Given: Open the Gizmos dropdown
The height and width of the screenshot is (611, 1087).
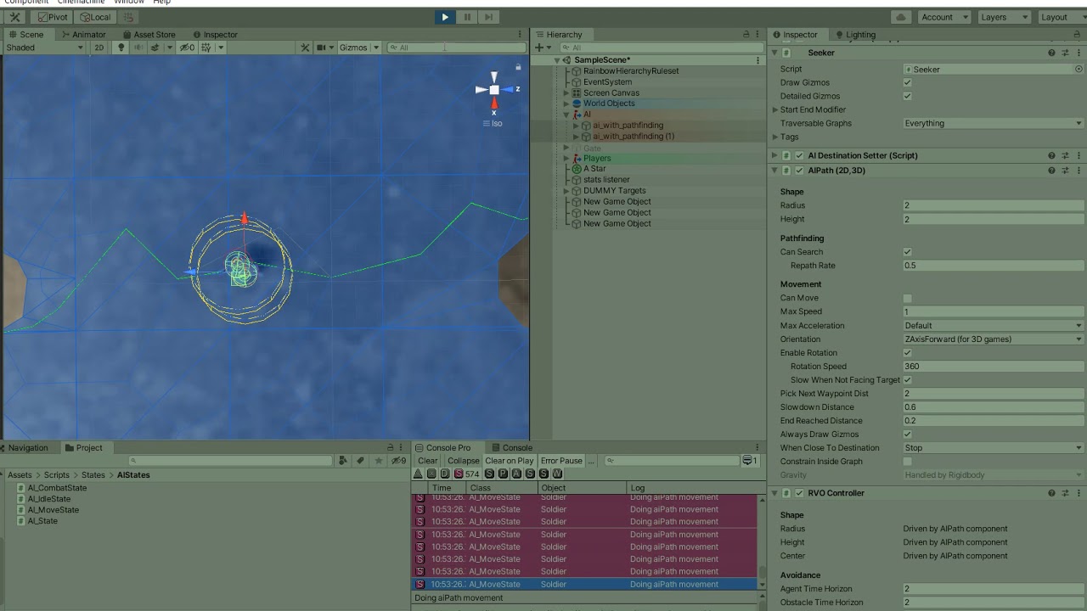Looking at the screenshot, I should [359, 48].
